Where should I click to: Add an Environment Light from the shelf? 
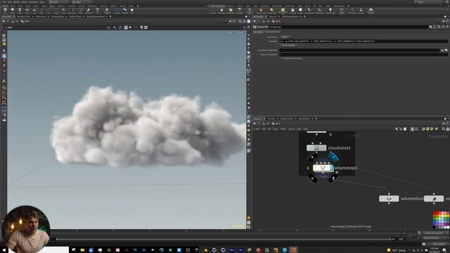coord(283,11)
